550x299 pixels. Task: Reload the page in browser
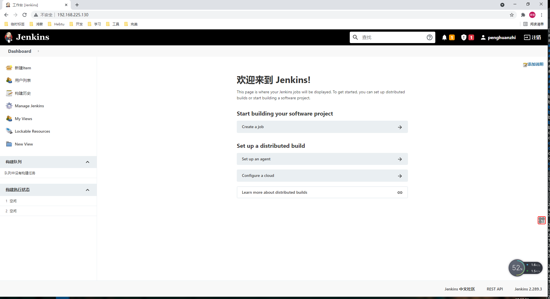pyautogui.click(x=25, y=15)
